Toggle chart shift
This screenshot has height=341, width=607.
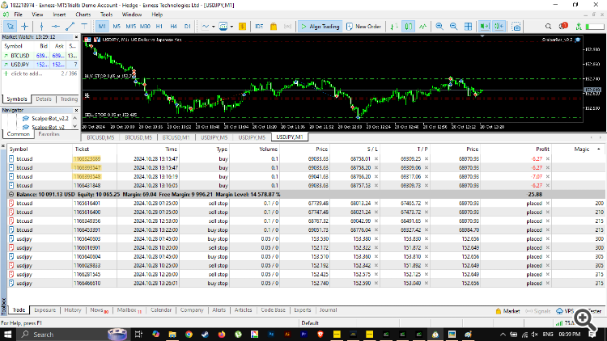click(499, 27)
